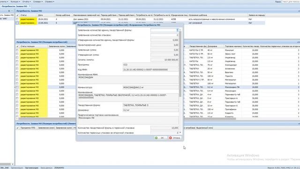Click the Предполагаемое торговое наименование text area

128,120
